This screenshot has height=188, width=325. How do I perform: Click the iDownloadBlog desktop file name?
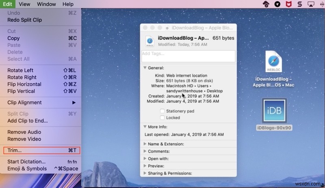point(273,82)
